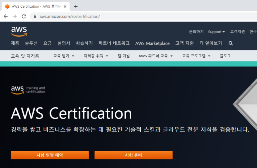The image size is (257, 168).
Task: Open the 팀 개발 link
Action: (x=124, y=56)
